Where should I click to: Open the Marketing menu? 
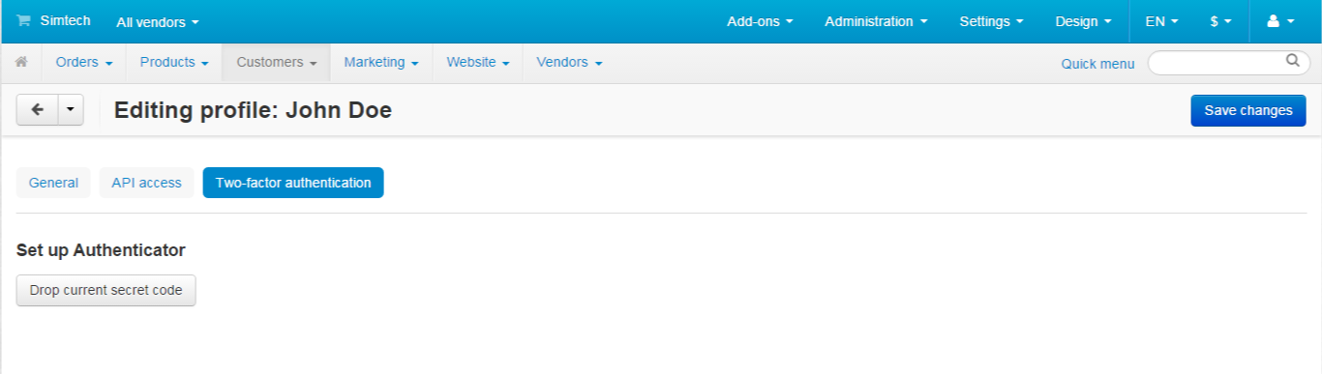point(381,62)
